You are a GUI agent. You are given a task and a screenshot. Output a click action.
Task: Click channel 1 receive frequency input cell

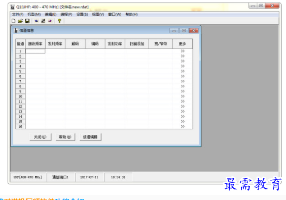35,51
